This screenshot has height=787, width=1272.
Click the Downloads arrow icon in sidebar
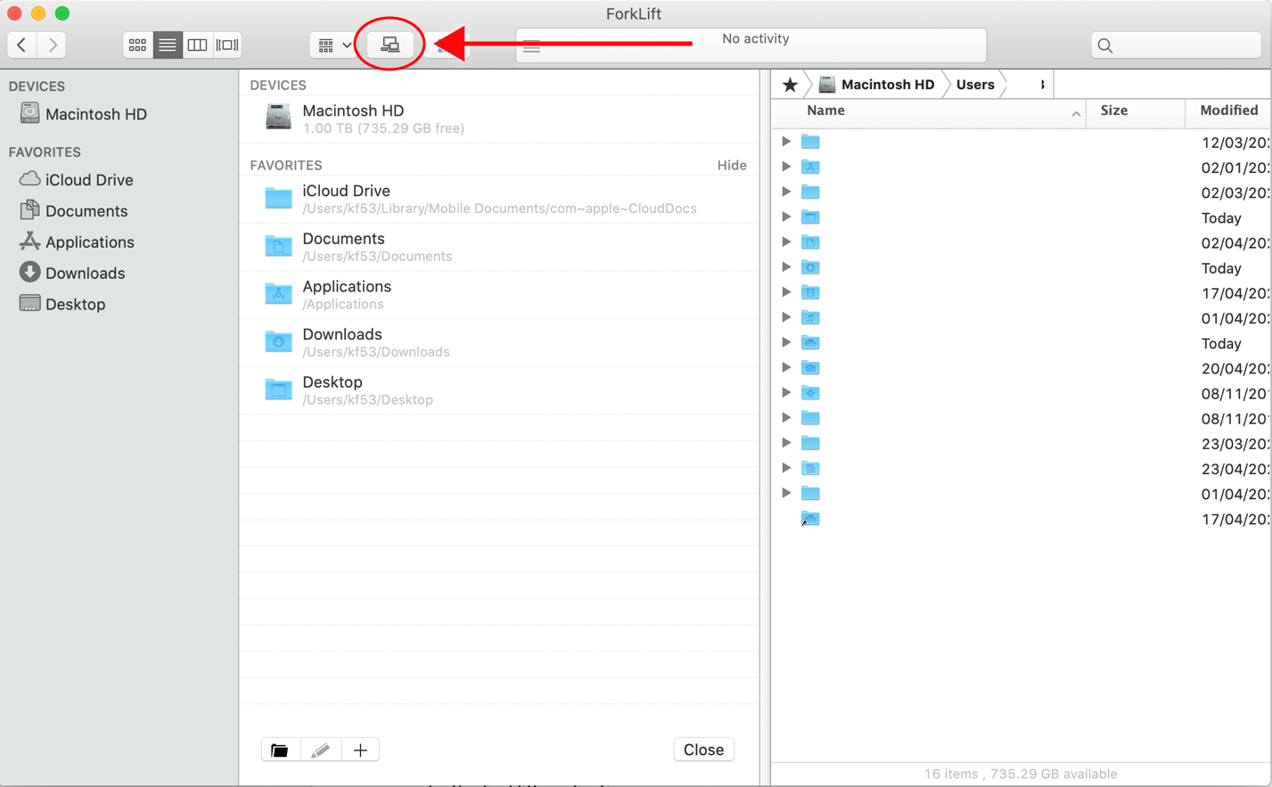coord(29,273)
